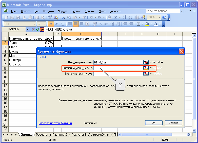Click the Copy toolbar icon
The image size is (198, 143).
point(69,17)
